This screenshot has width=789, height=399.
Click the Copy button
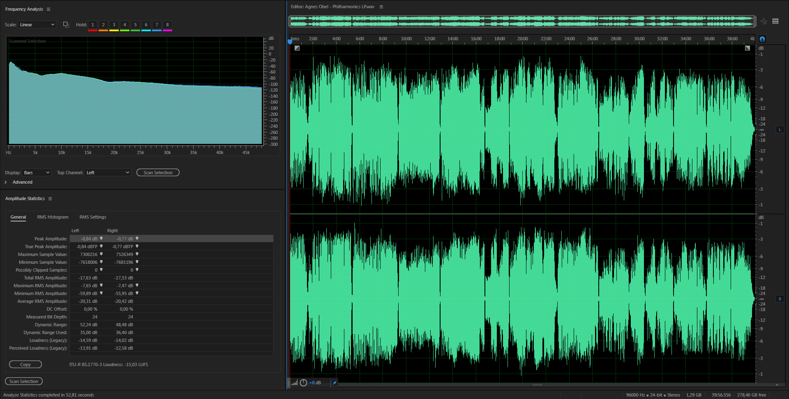25,364
